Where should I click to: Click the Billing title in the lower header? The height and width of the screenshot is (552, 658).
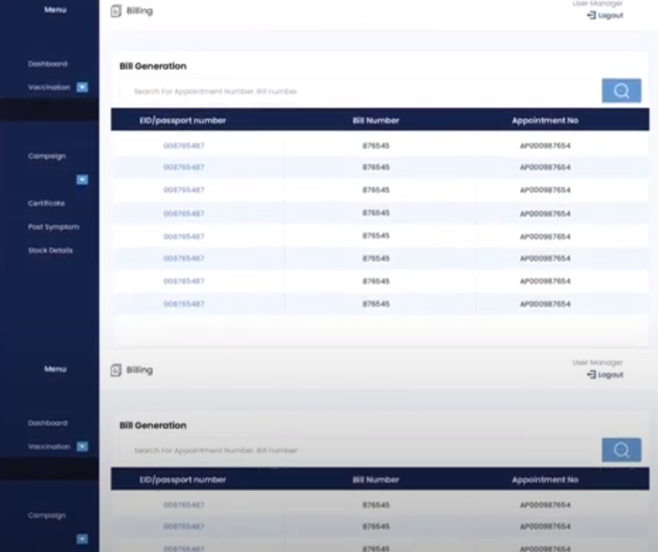pyautogui.click(x=140, y=370)
